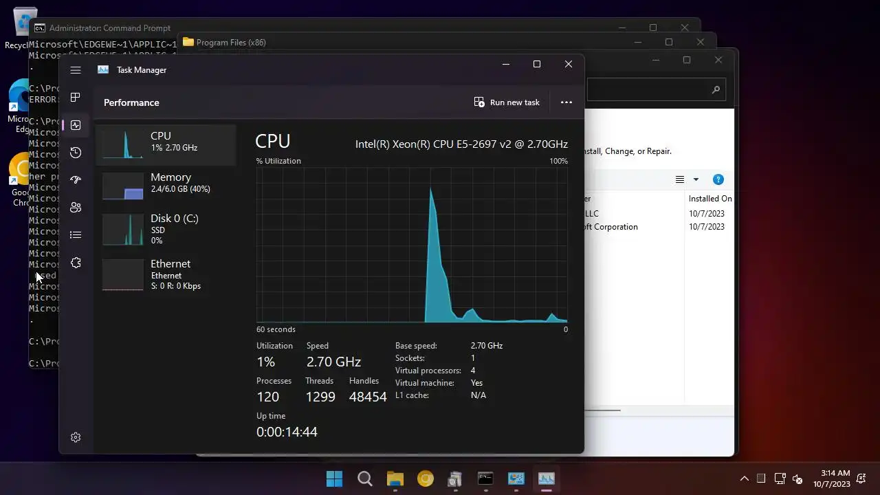This screenshot has height=495, width=880.
Task: Select Ethernet performance item
Action: tap(166, 274)
